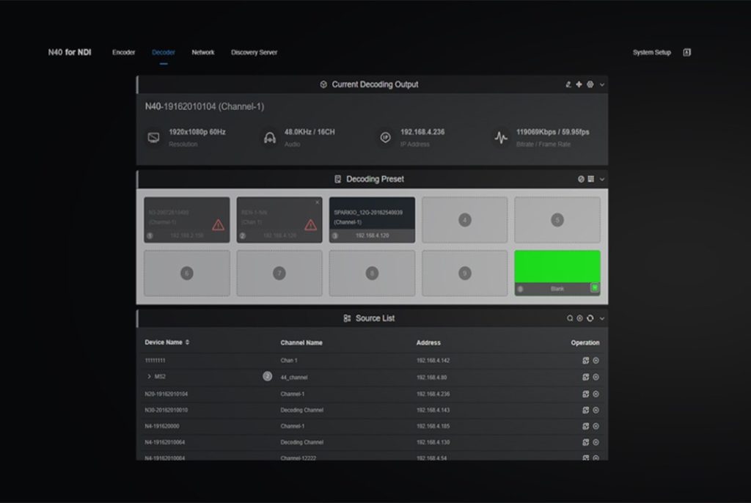Expand the MS2 device row
Screen dimensions: 751x503
150,377
